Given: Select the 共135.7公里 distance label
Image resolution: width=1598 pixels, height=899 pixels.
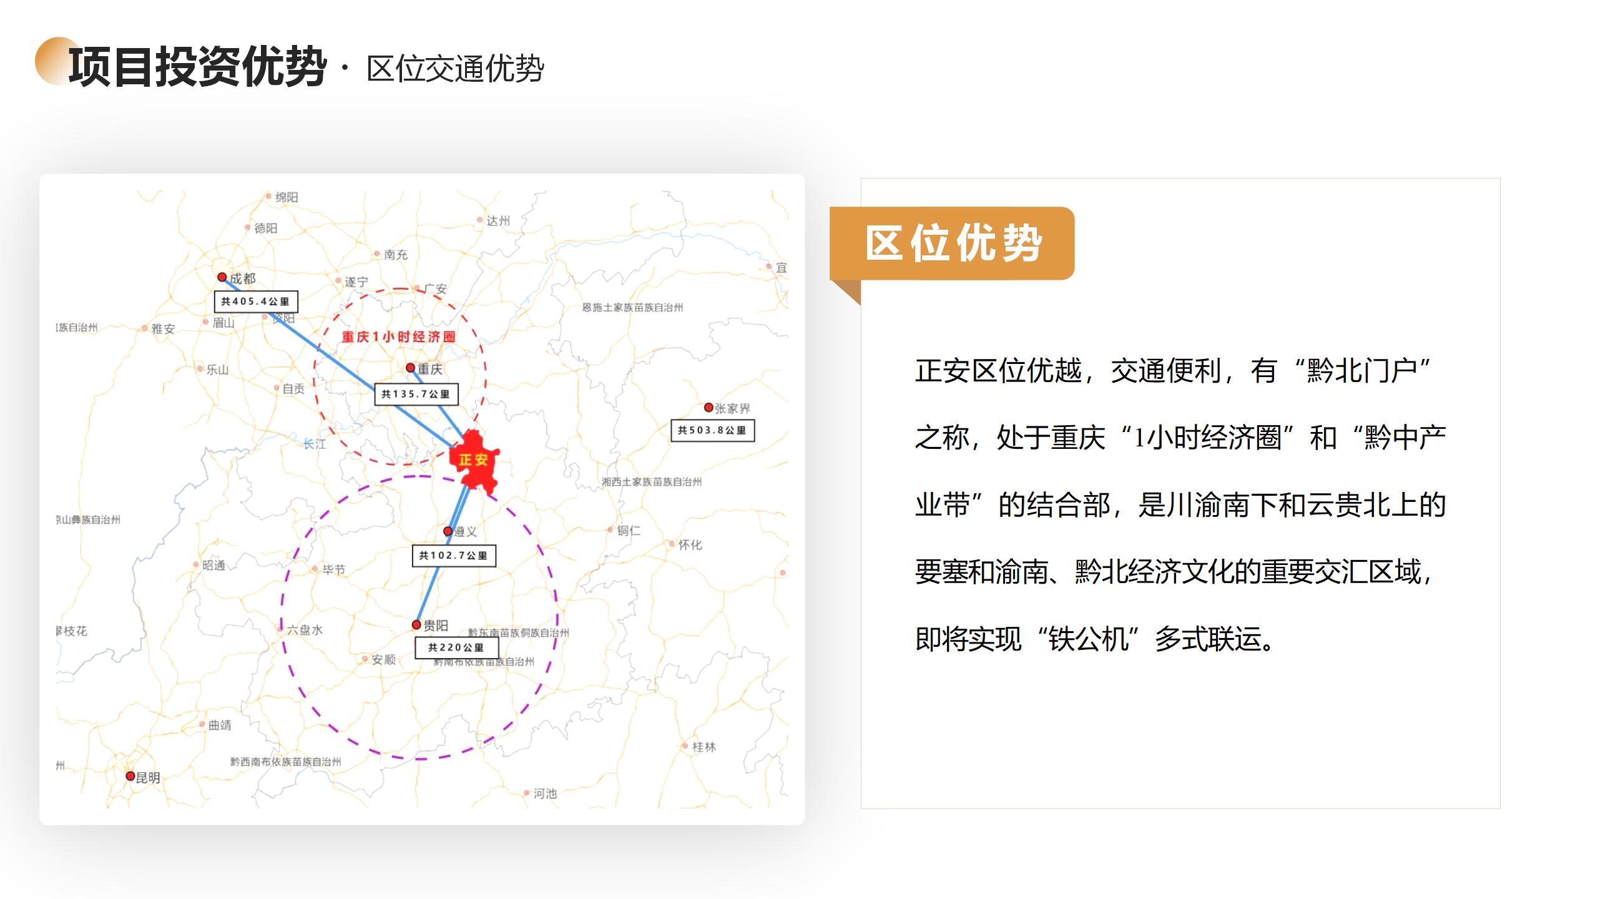Looking at the screenshot, I should click(416, 394).
